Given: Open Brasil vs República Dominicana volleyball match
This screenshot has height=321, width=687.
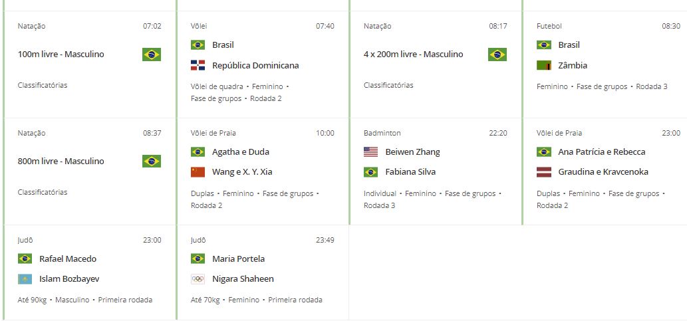Looking at the screenshot, I should tap(263, 65).
